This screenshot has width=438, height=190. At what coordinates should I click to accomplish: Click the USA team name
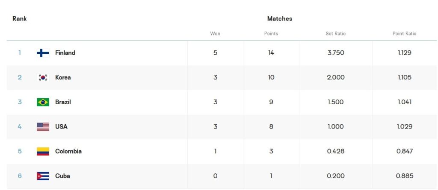tap(61, 127)
